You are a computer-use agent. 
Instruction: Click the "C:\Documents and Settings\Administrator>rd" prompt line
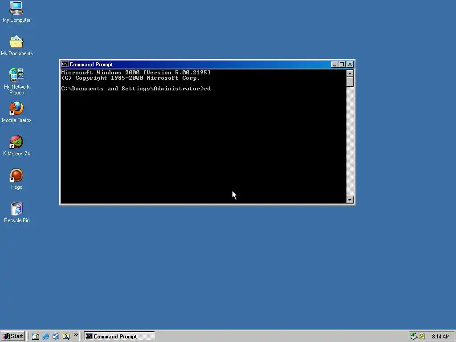pyautogui.click(x=136, y=89)
